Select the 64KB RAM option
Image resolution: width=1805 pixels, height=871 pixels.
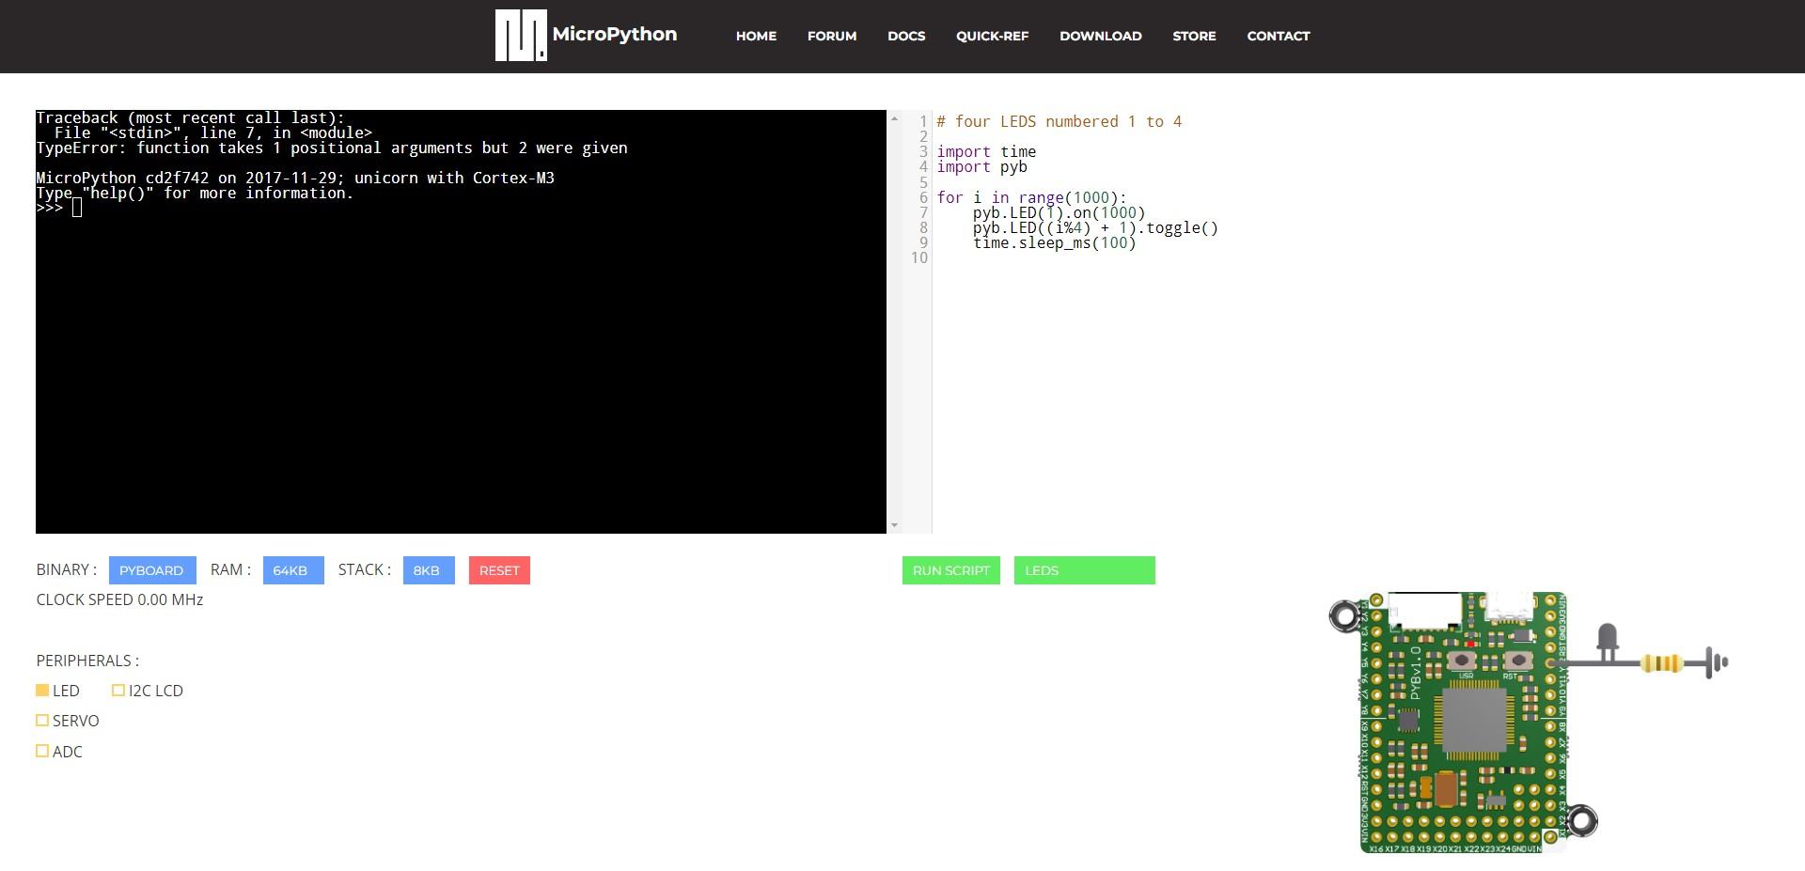click(292, 569)
